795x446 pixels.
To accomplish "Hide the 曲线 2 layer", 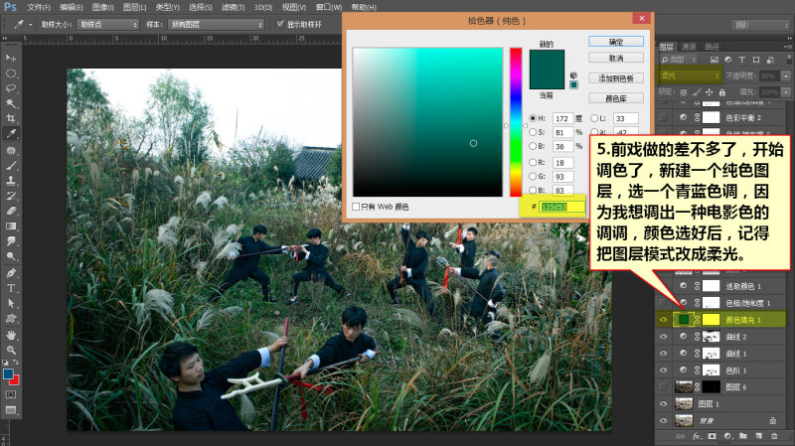I will (663, 336).
